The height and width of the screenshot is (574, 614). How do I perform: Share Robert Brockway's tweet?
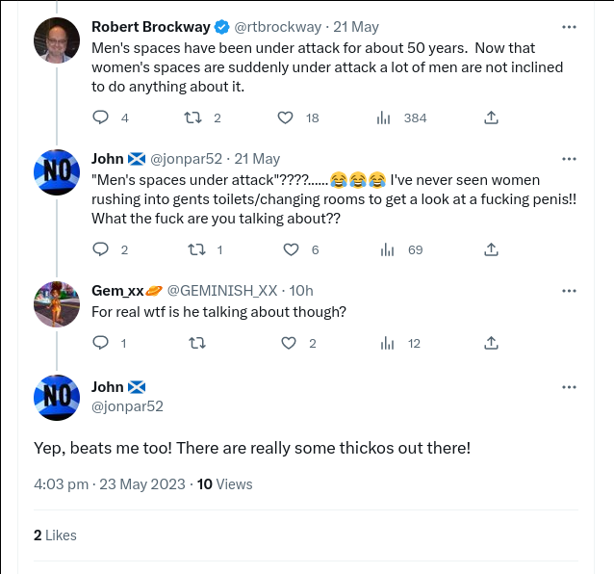tap(491, 117)
